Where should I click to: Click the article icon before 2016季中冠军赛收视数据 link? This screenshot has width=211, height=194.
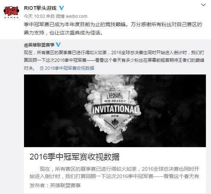click(x=42, y=68)
